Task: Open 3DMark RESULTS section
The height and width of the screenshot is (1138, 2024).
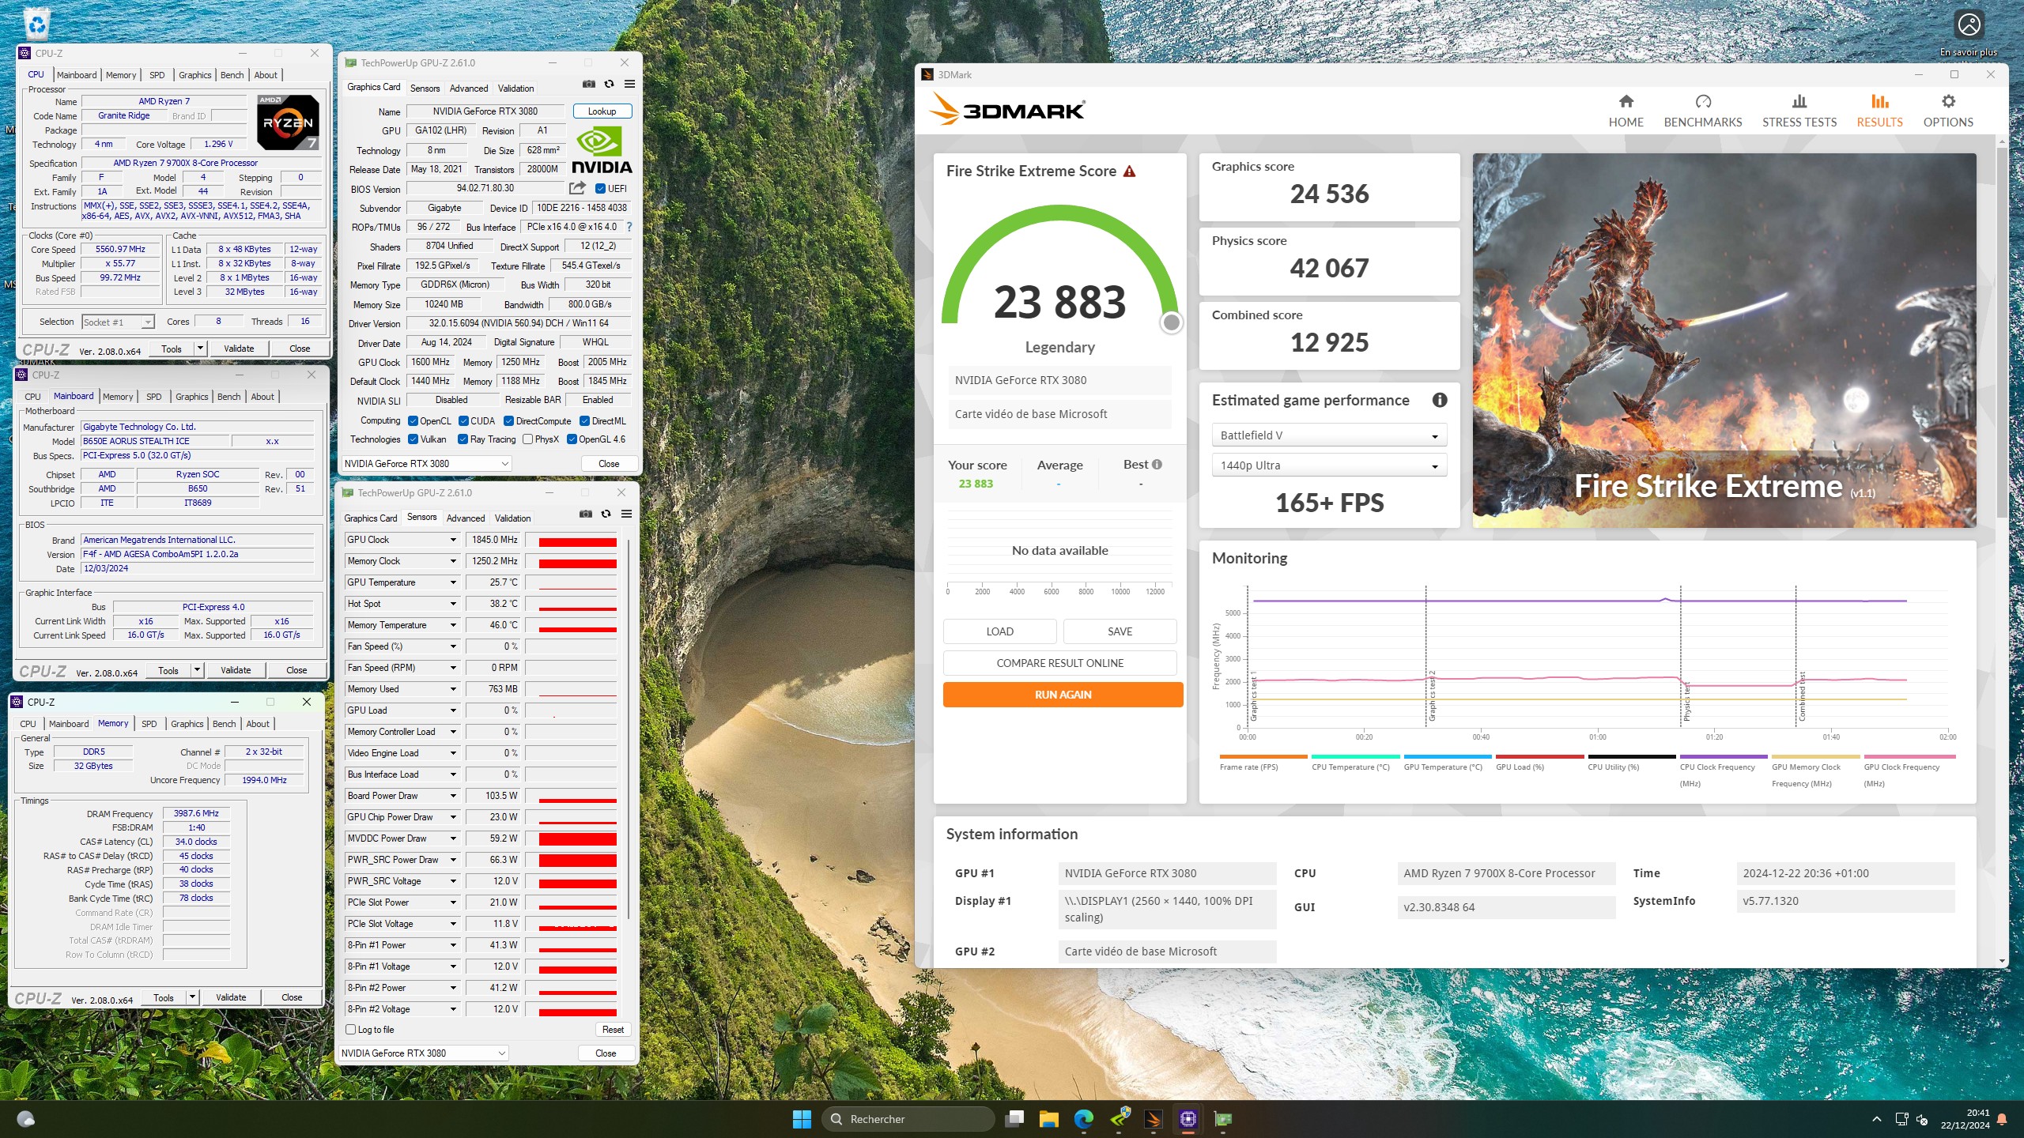Action: coord(1879,111)
